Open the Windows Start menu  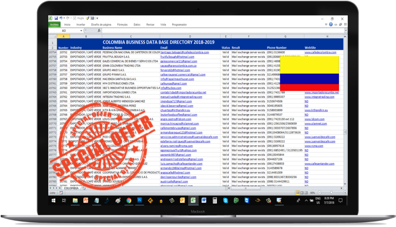point(54,200)
